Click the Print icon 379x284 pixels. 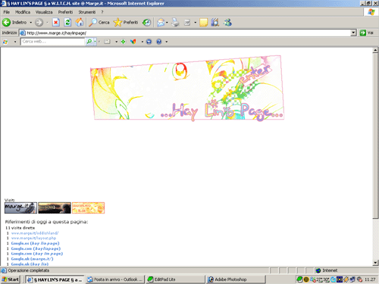tap(175, 23)
